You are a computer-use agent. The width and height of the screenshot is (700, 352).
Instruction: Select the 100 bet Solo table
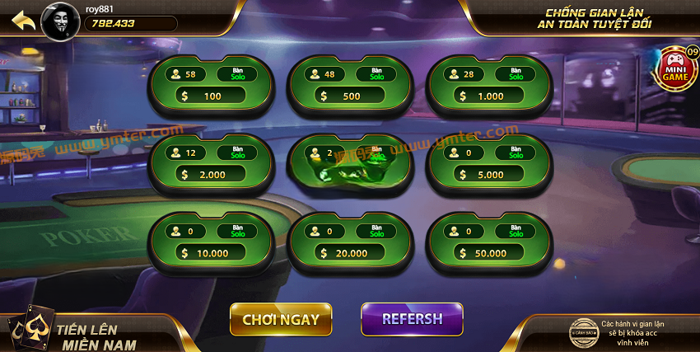pyautogui.click(x=211, y=86)
